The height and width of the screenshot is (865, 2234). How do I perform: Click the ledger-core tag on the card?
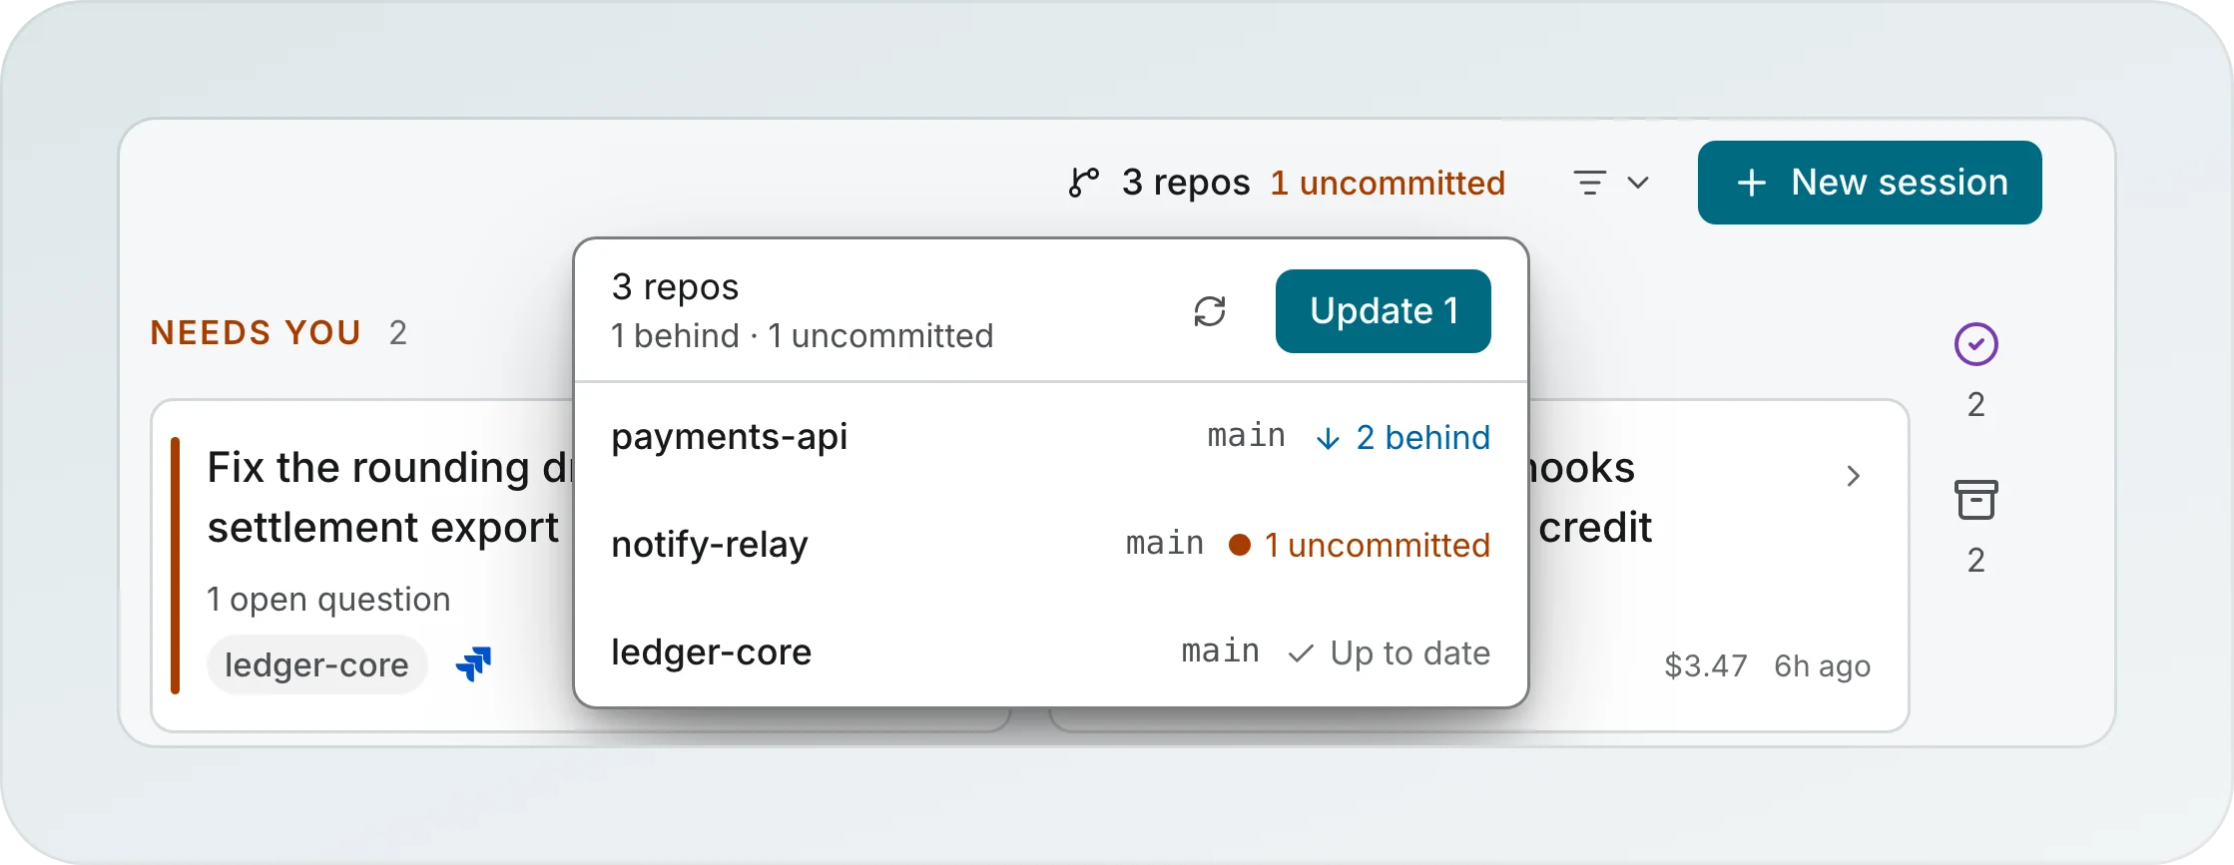(316, 664)
